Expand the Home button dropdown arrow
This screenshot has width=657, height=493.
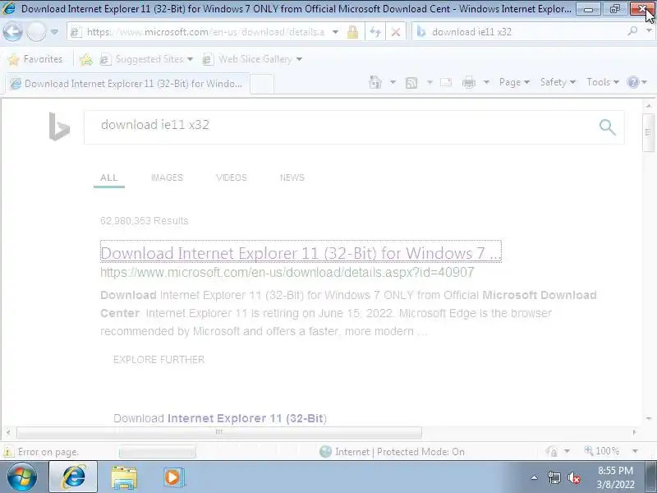[393, 82]
